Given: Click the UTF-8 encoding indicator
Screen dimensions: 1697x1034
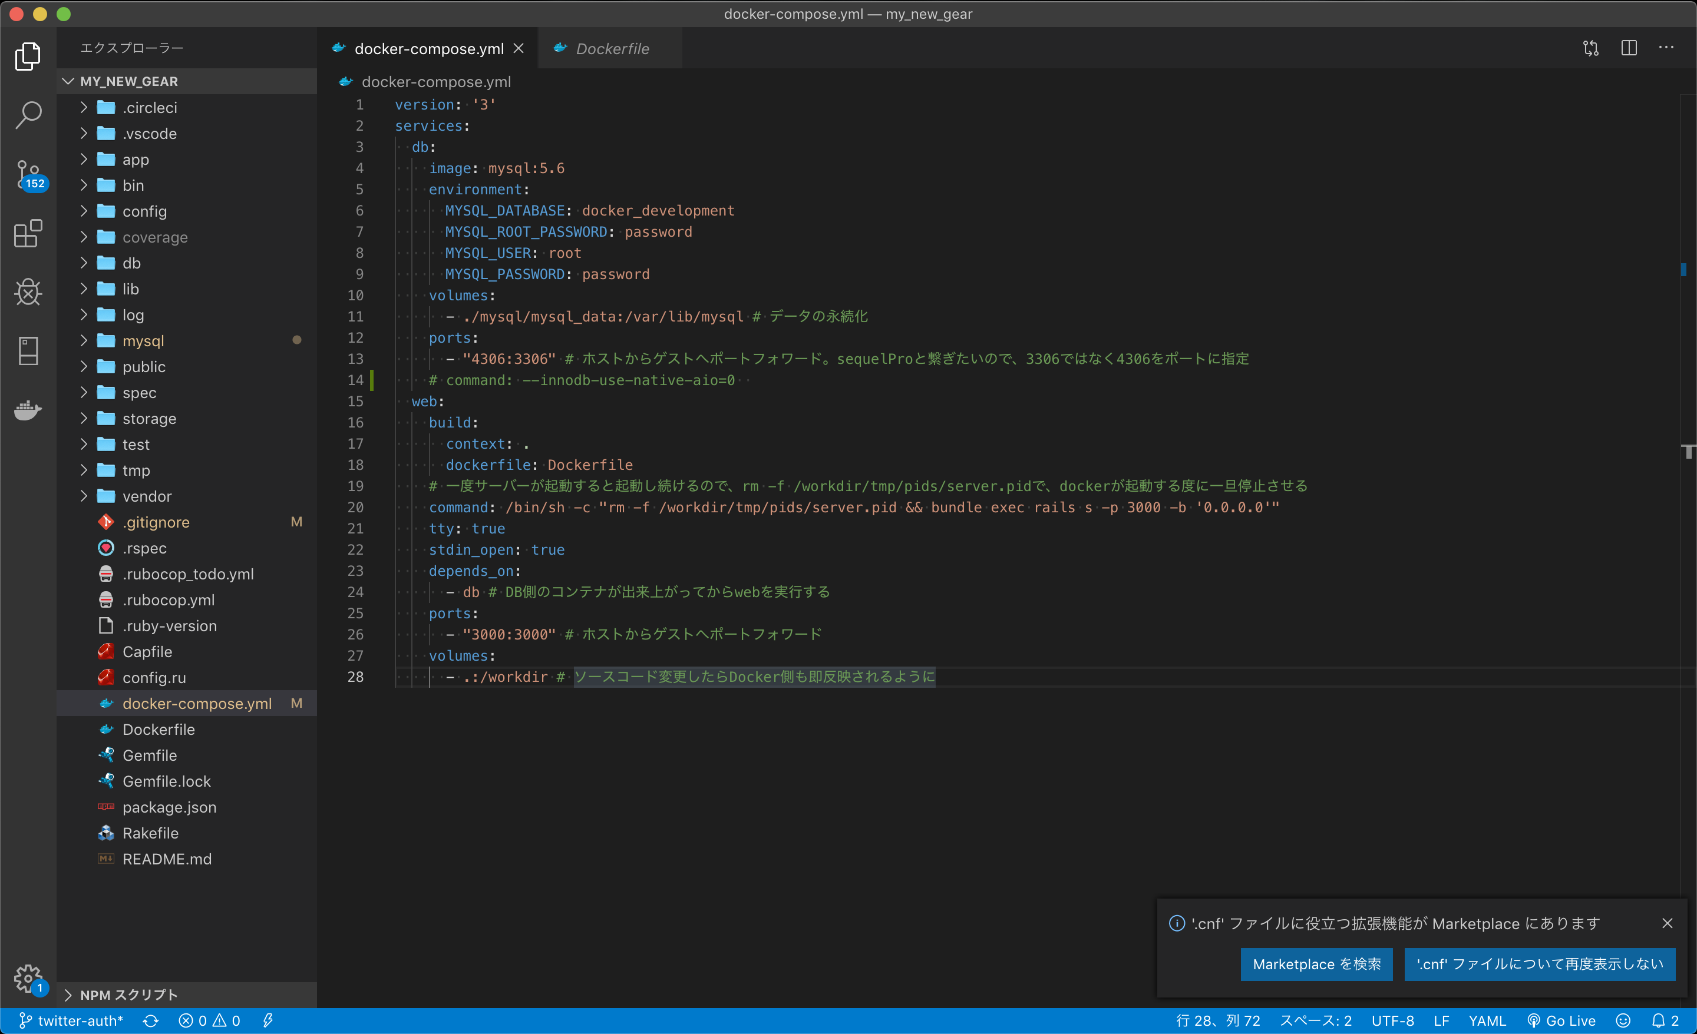Looking at the screenshot, I should [1394, 1020].
